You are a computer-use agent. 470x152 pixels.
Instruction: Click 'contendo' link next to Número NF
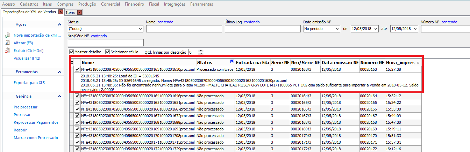click(449, 22)
